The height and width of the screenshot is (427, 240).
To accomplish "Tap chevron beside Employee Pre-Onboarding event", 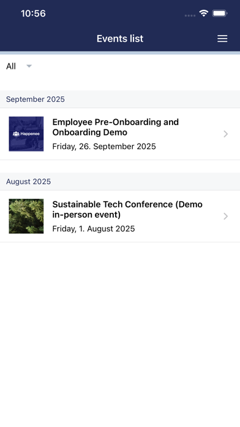I will (x=225, y=134).
